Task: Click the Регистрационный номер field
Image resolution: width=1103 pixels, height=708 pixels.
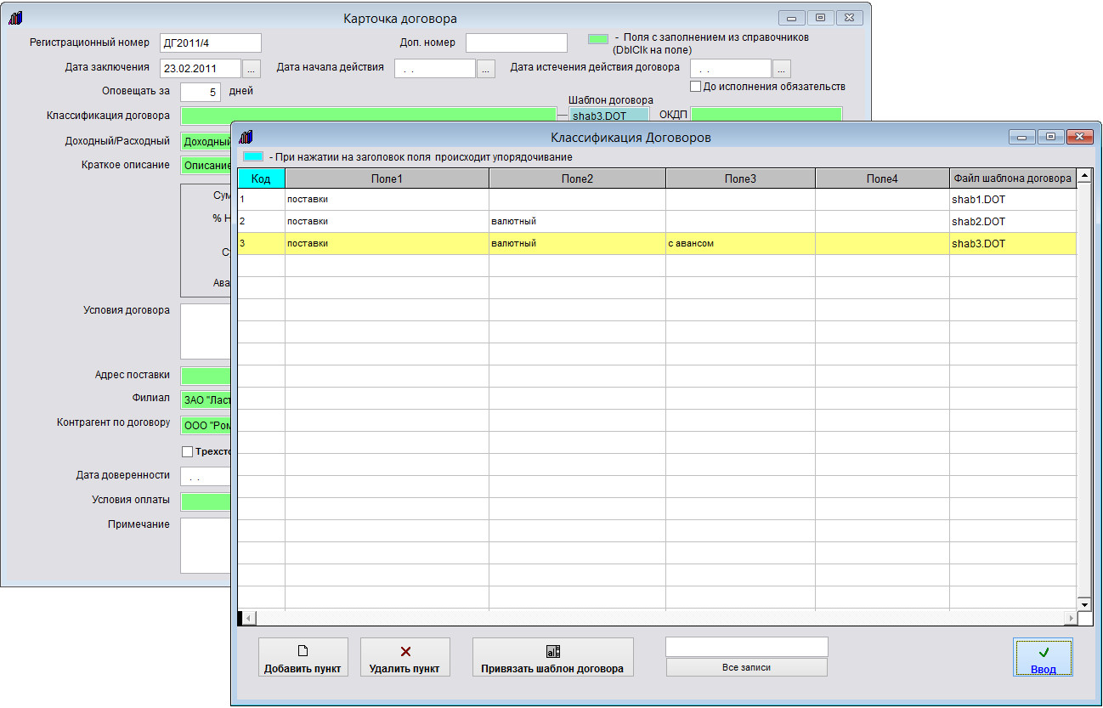Action: (210, 43)
